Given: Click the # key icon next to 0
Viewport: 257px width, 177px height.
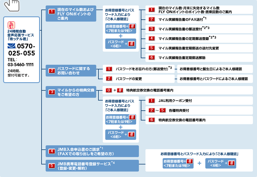Looking at the screenshot, I should point(120,90).
